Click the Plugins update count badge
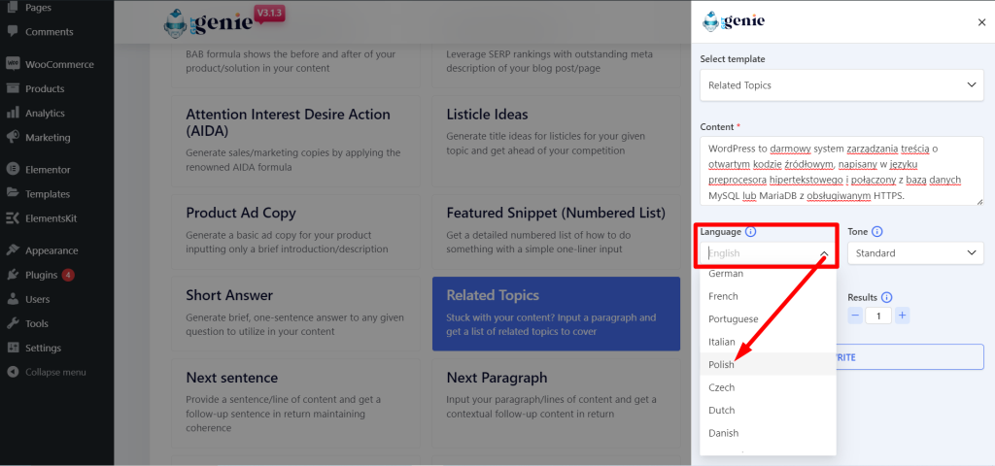 click(x=68, y=275)
